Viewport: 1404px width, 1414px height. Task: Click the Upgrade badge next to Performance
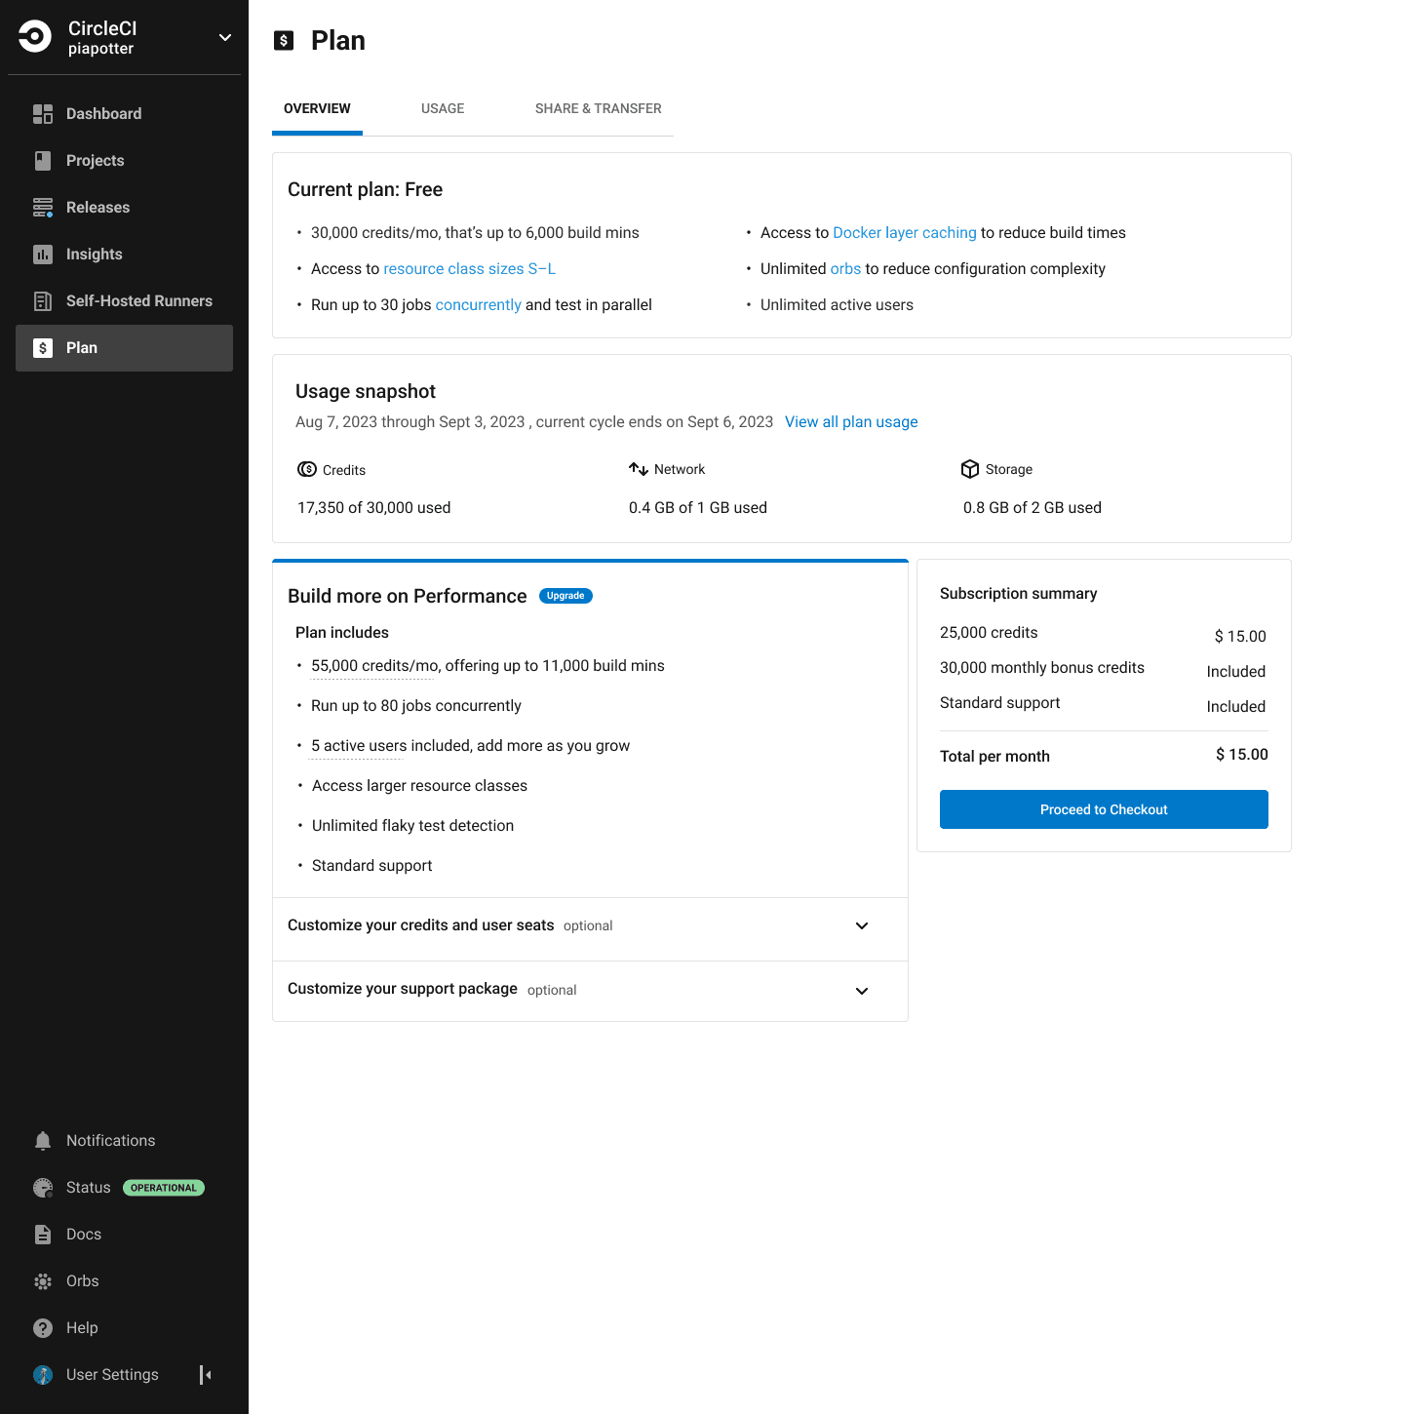(565, 596)
